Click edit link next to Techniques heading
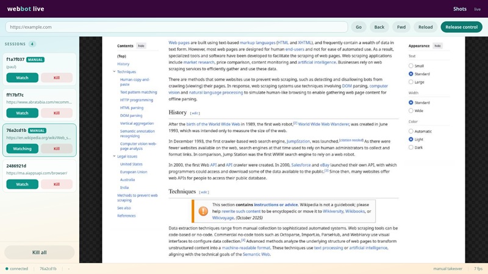Image resolution: width=488 pixels, height=274 pixels. (204, 192)
